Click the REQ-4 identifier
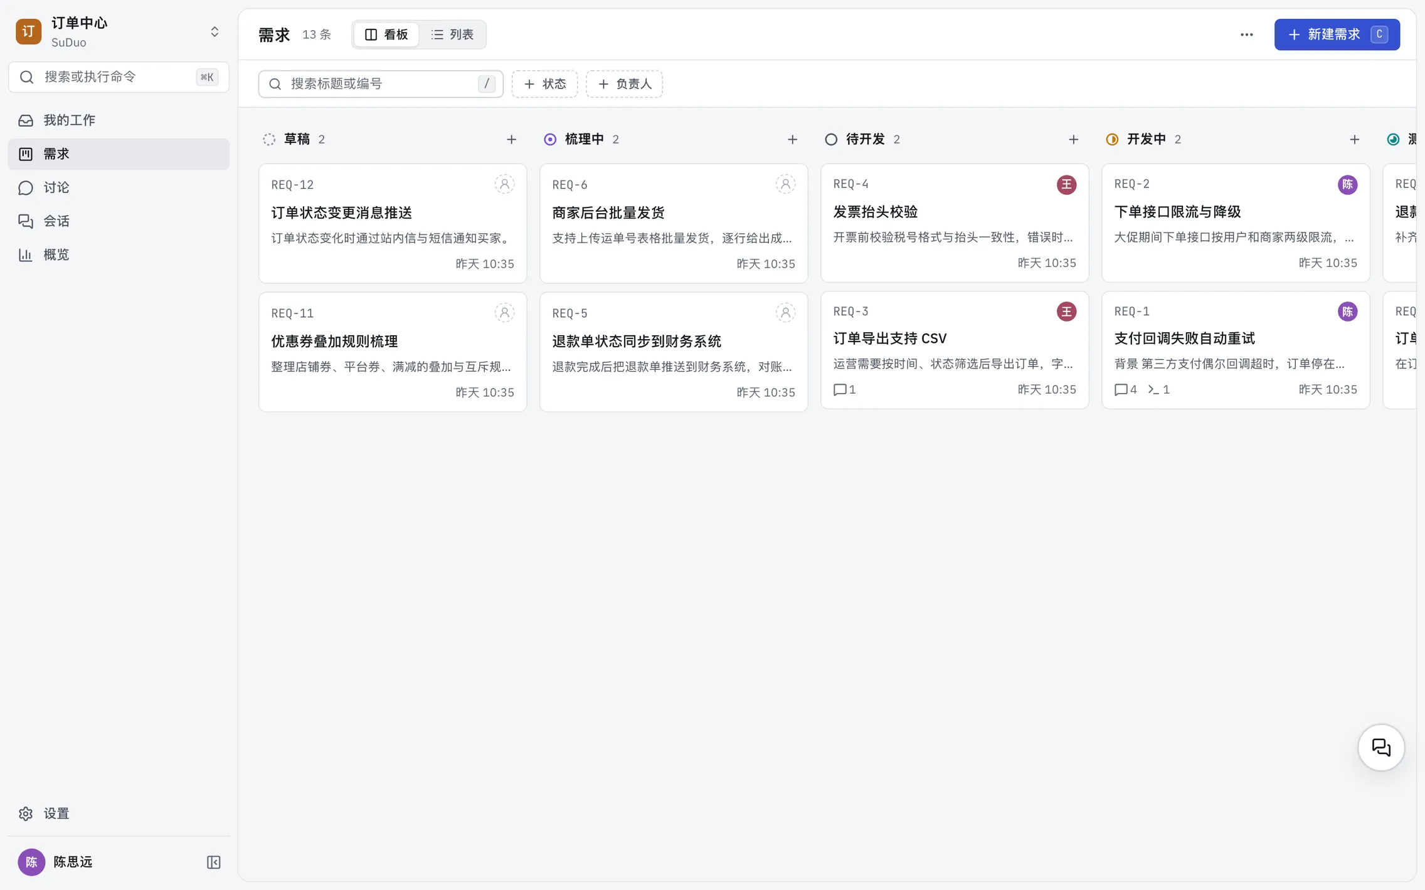 click(850, 184)
